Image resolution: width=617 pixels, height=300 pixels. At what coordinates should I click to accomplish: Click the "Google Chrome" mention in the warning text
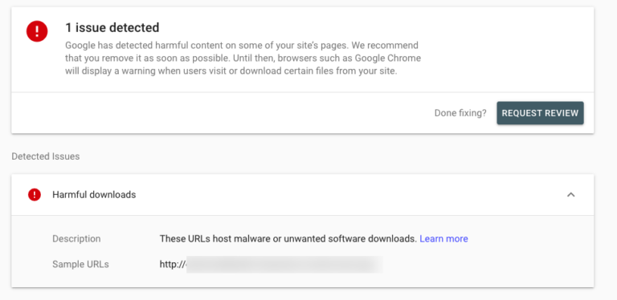coord(387,59)
